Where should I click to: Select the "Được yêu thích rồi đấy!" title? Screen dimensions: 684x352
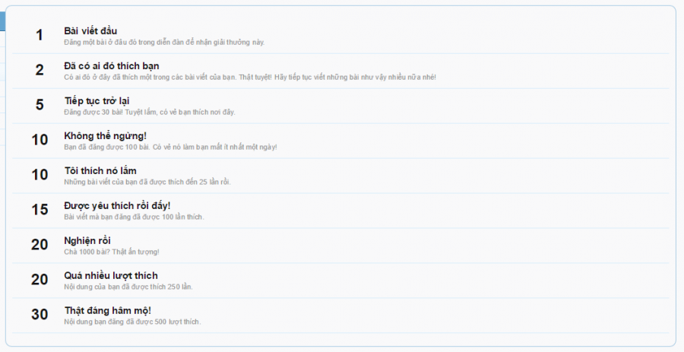(x=117, y=206)
